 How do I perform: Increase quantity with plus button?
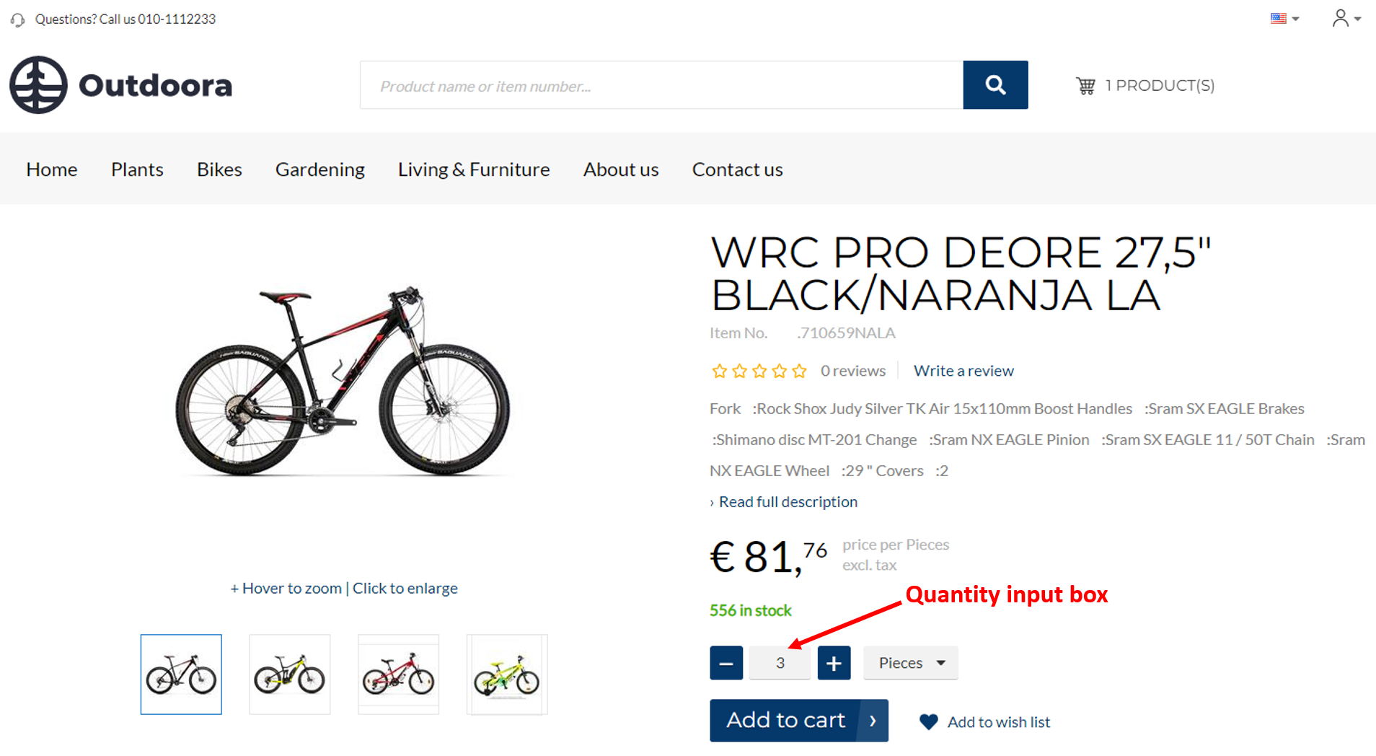pyautogui.click(x=834, y=663)
